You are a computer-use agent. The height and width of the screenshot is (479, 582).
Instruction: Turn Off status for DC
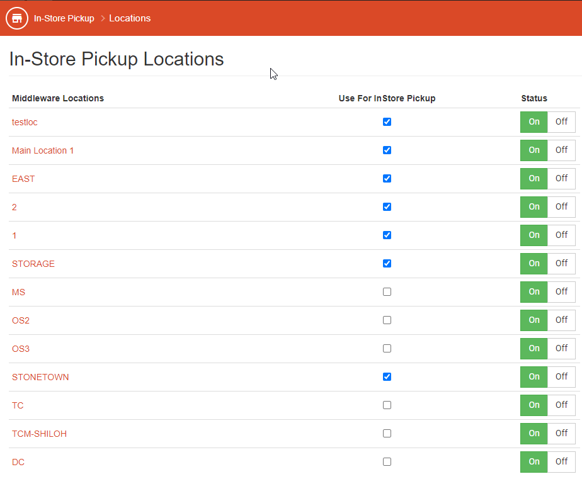point(561,461)
